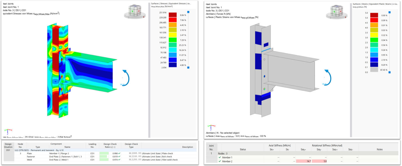Click the status check mark for Member 2

pos(220,161)
